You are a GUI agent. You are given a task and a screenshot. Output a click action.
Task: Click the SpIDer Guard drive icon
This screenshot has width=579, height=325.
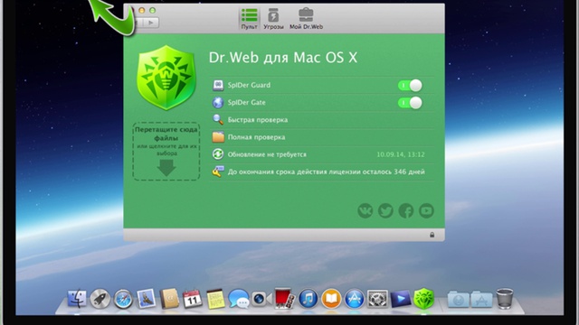(218, 86)
